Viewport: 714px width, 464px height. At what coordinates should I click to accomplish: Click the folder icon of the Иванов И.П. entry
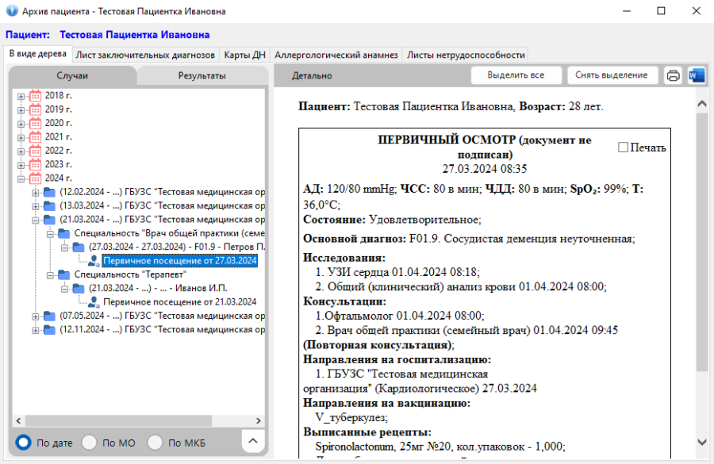point(79,288)
